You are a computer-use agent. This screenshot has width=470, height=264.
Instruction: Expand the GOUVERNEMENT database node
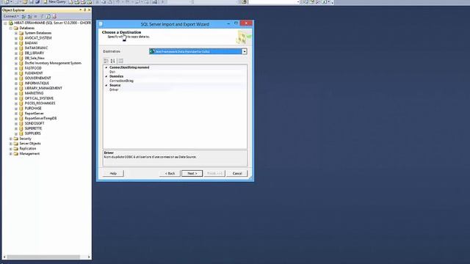(16, 78)
